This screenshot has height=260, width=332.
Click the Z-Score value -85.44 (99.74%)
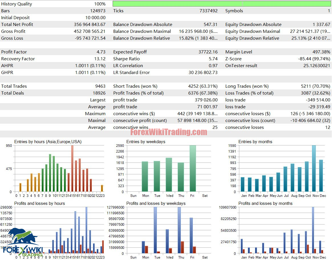pyautogui.click(x=314, y=59)
